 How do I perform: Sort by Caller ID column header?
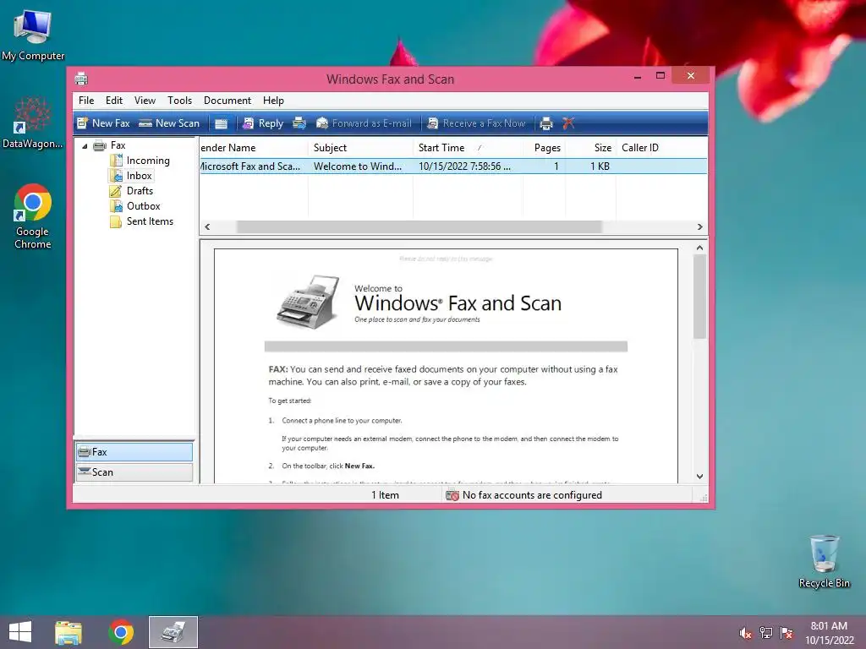pyautogui.click(x=661, y=148)
